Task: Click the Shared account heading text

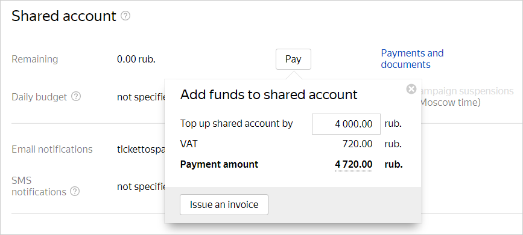Action: [64, 16]
